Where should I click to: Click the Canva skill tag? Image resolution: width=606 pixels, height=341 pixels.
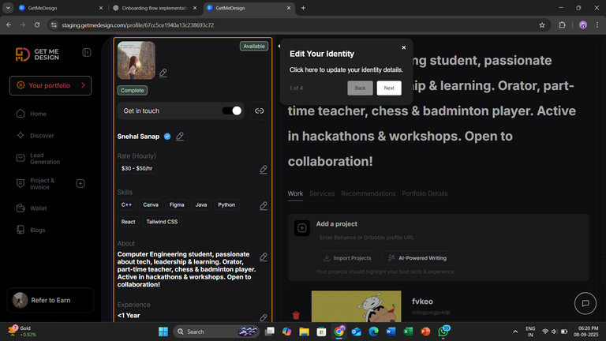point(151,205)
